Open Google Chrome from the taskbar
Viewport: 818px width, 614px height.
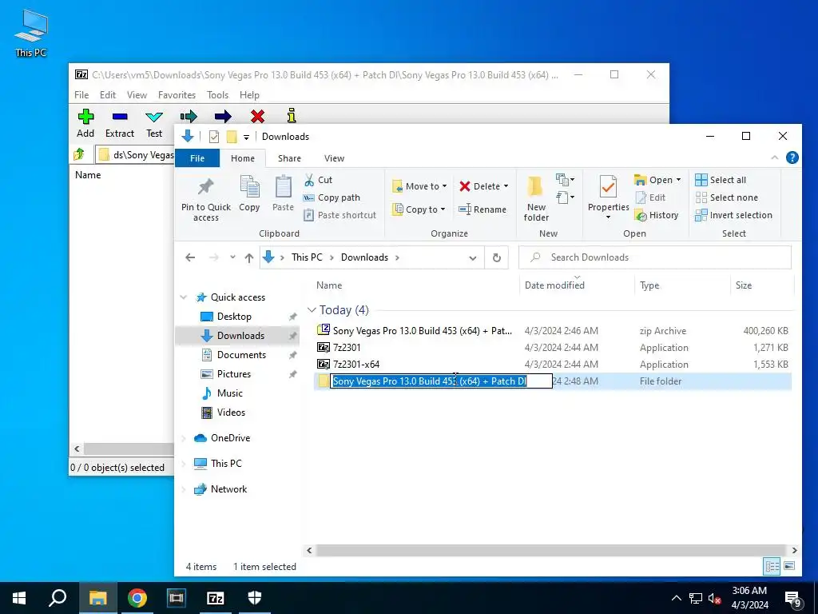point(137,598)
